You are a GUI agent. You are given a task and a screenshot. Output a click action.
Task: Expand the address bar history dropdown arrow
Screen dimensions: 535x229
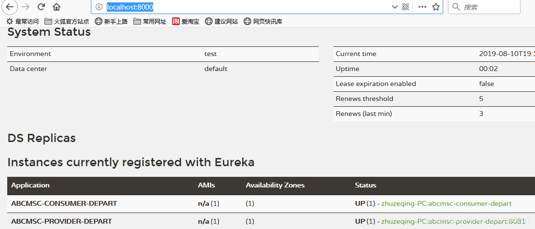395,7
